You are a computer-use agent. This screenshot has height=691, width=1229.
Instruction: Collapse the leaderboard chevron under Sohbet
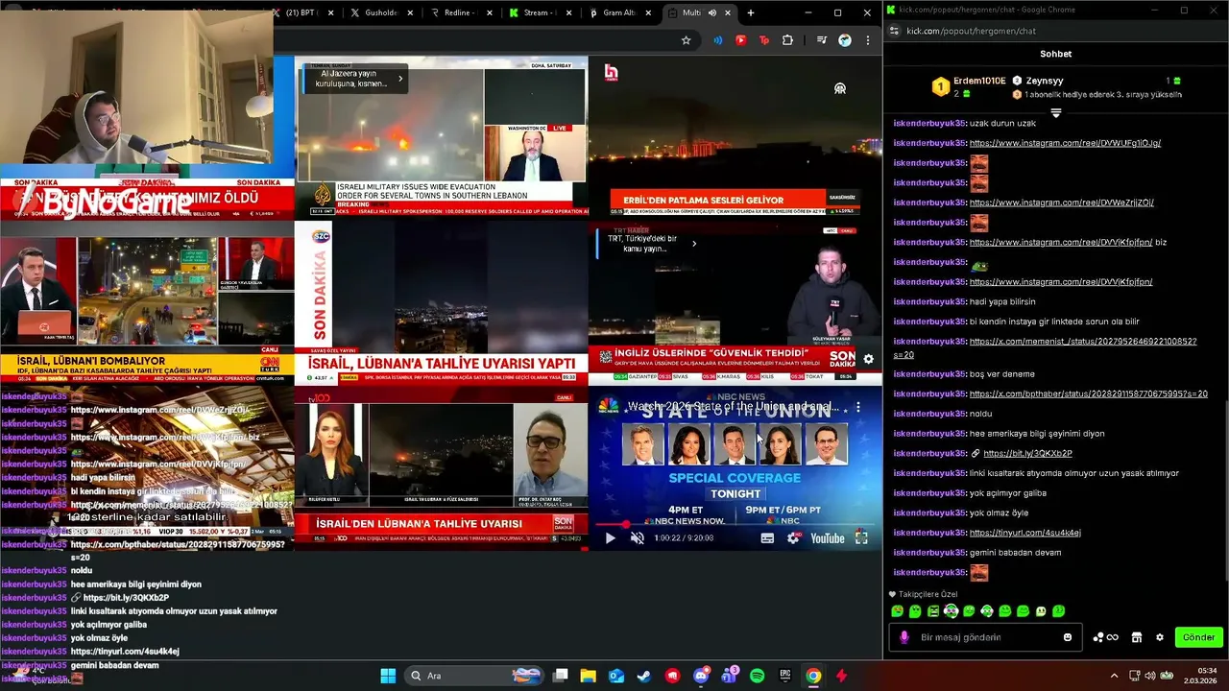coord(1055,113)
